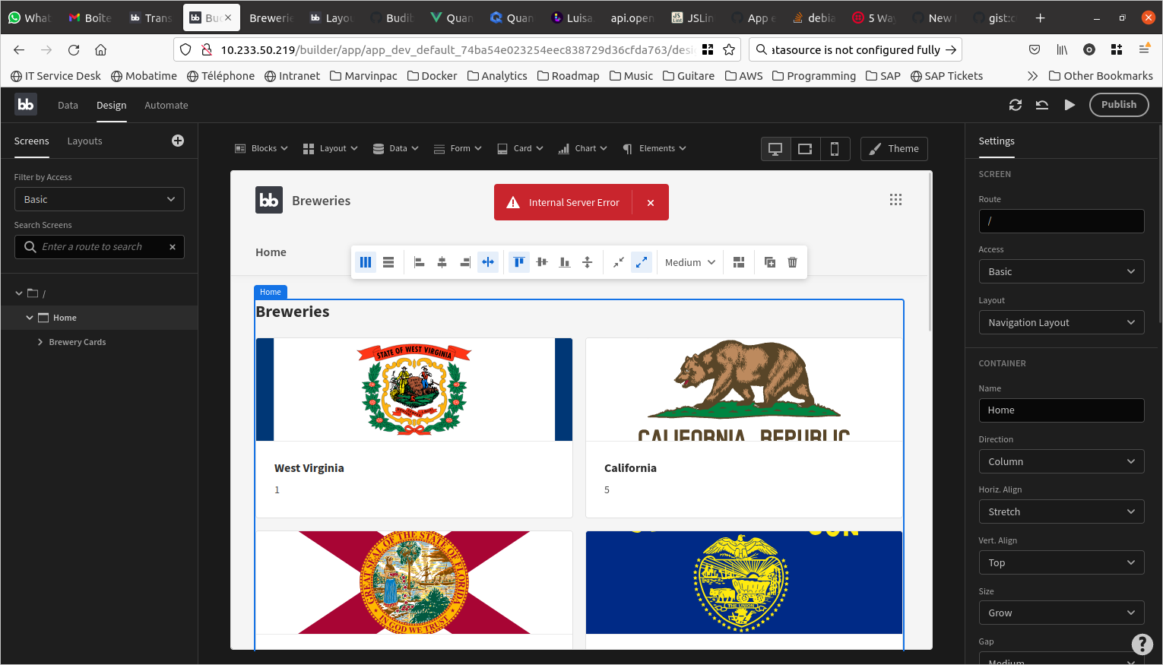Open the app grid menu icon
Image resolution: width=1163 pixels, height=665 pixels.
pyautogui.click(x=896, y=200)
